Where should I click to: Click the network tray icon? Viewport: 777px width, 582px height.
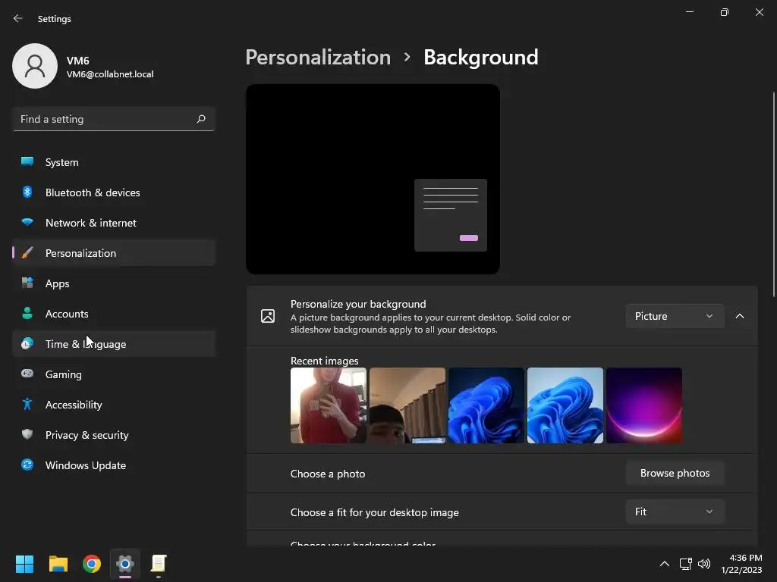click(x=686, y=564)
